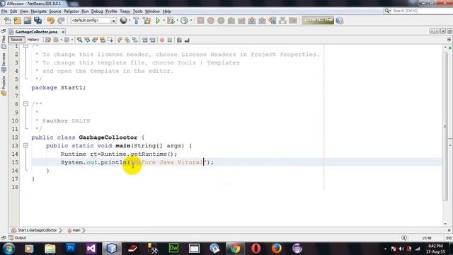Screen dimensions: 453x255
Task: Open the browser globe dropdown arrow
Action: point(130,21)
